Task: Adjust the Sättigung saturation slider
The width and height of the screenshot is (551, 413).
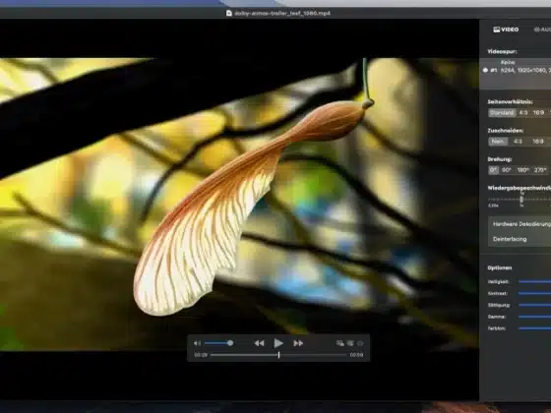Action: (535, 305)
